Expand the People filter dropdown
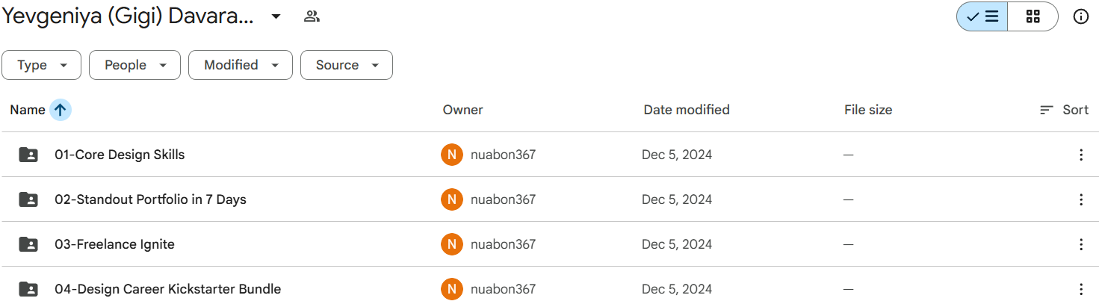Viewport: 1099px width, 304px height. (x=134, y=65)
